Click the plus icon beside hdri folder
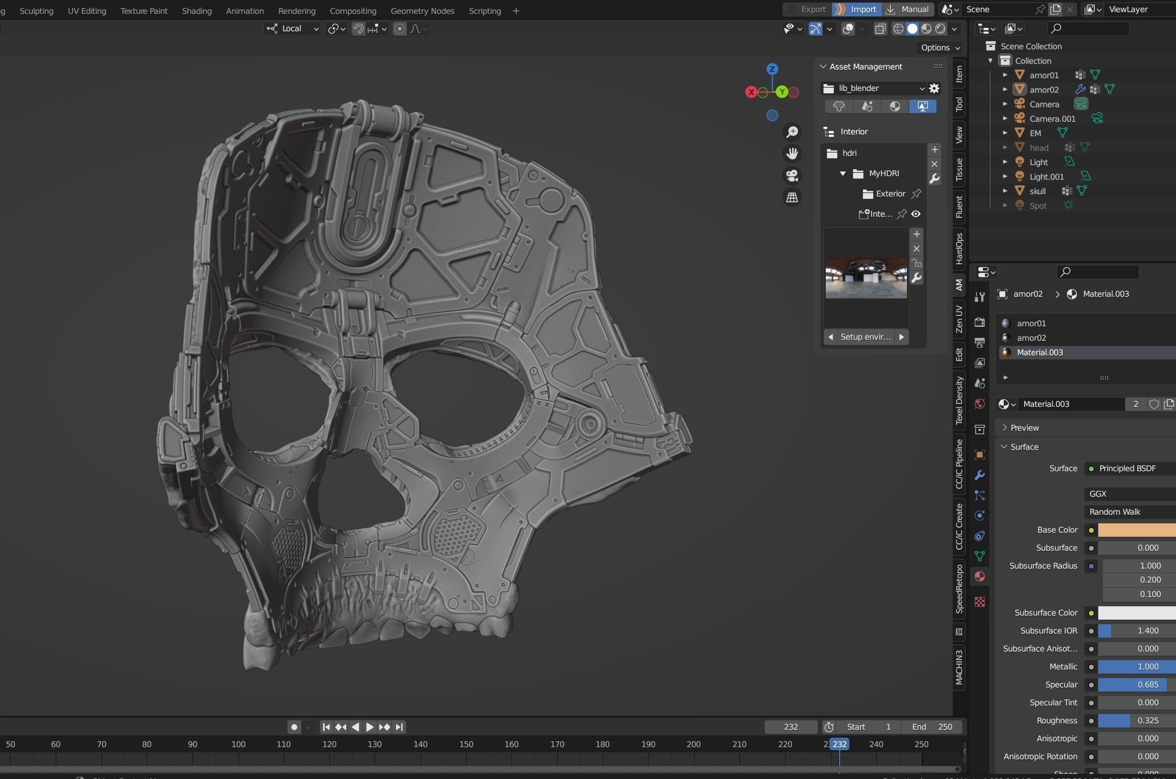 pyautogui.click(x=934, y=150)
